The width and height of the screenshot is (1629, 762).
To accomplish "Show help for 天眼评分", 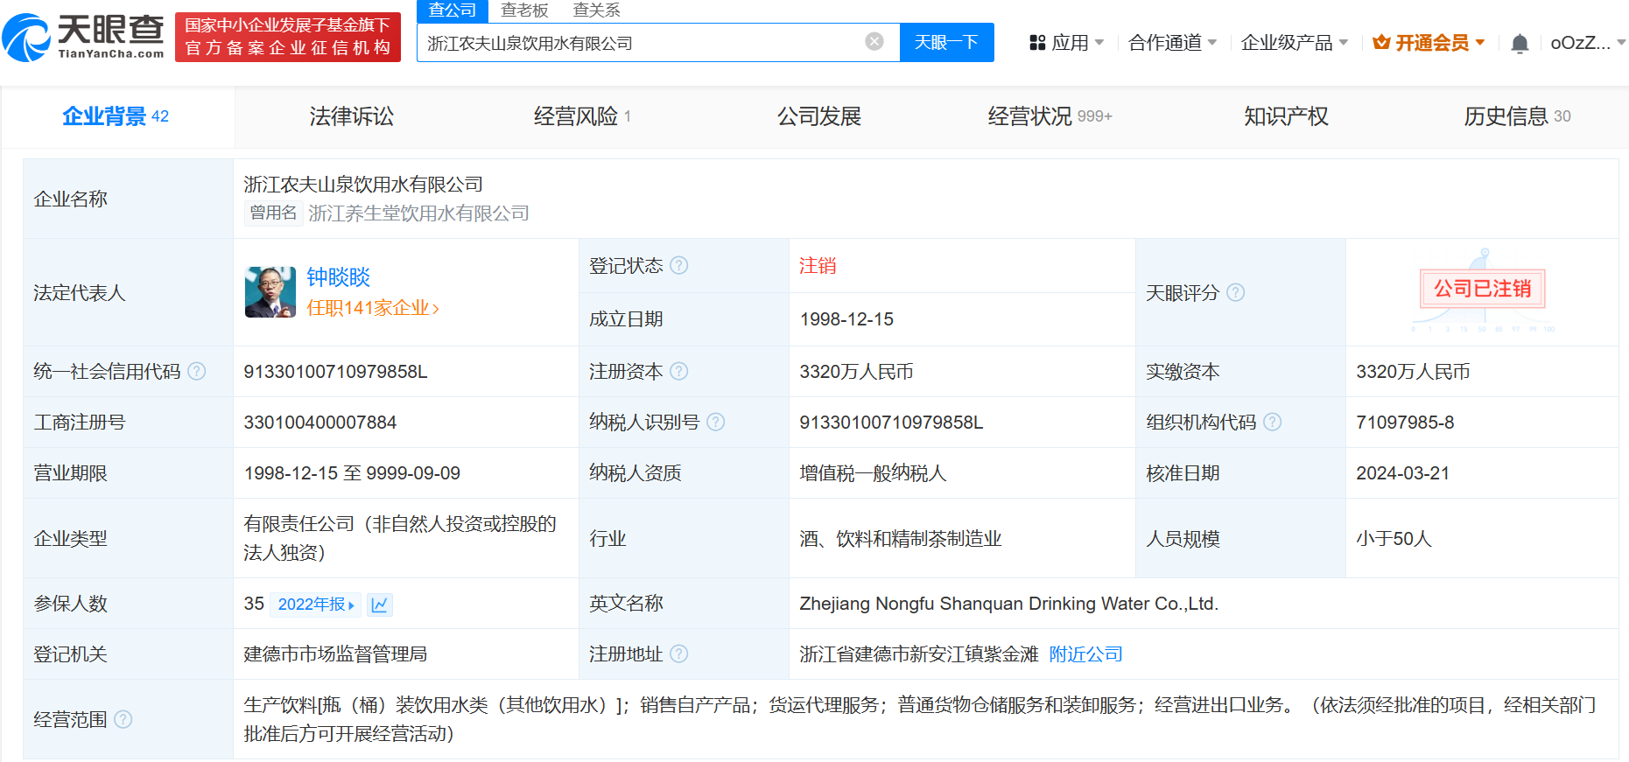I will point(1236,292).
